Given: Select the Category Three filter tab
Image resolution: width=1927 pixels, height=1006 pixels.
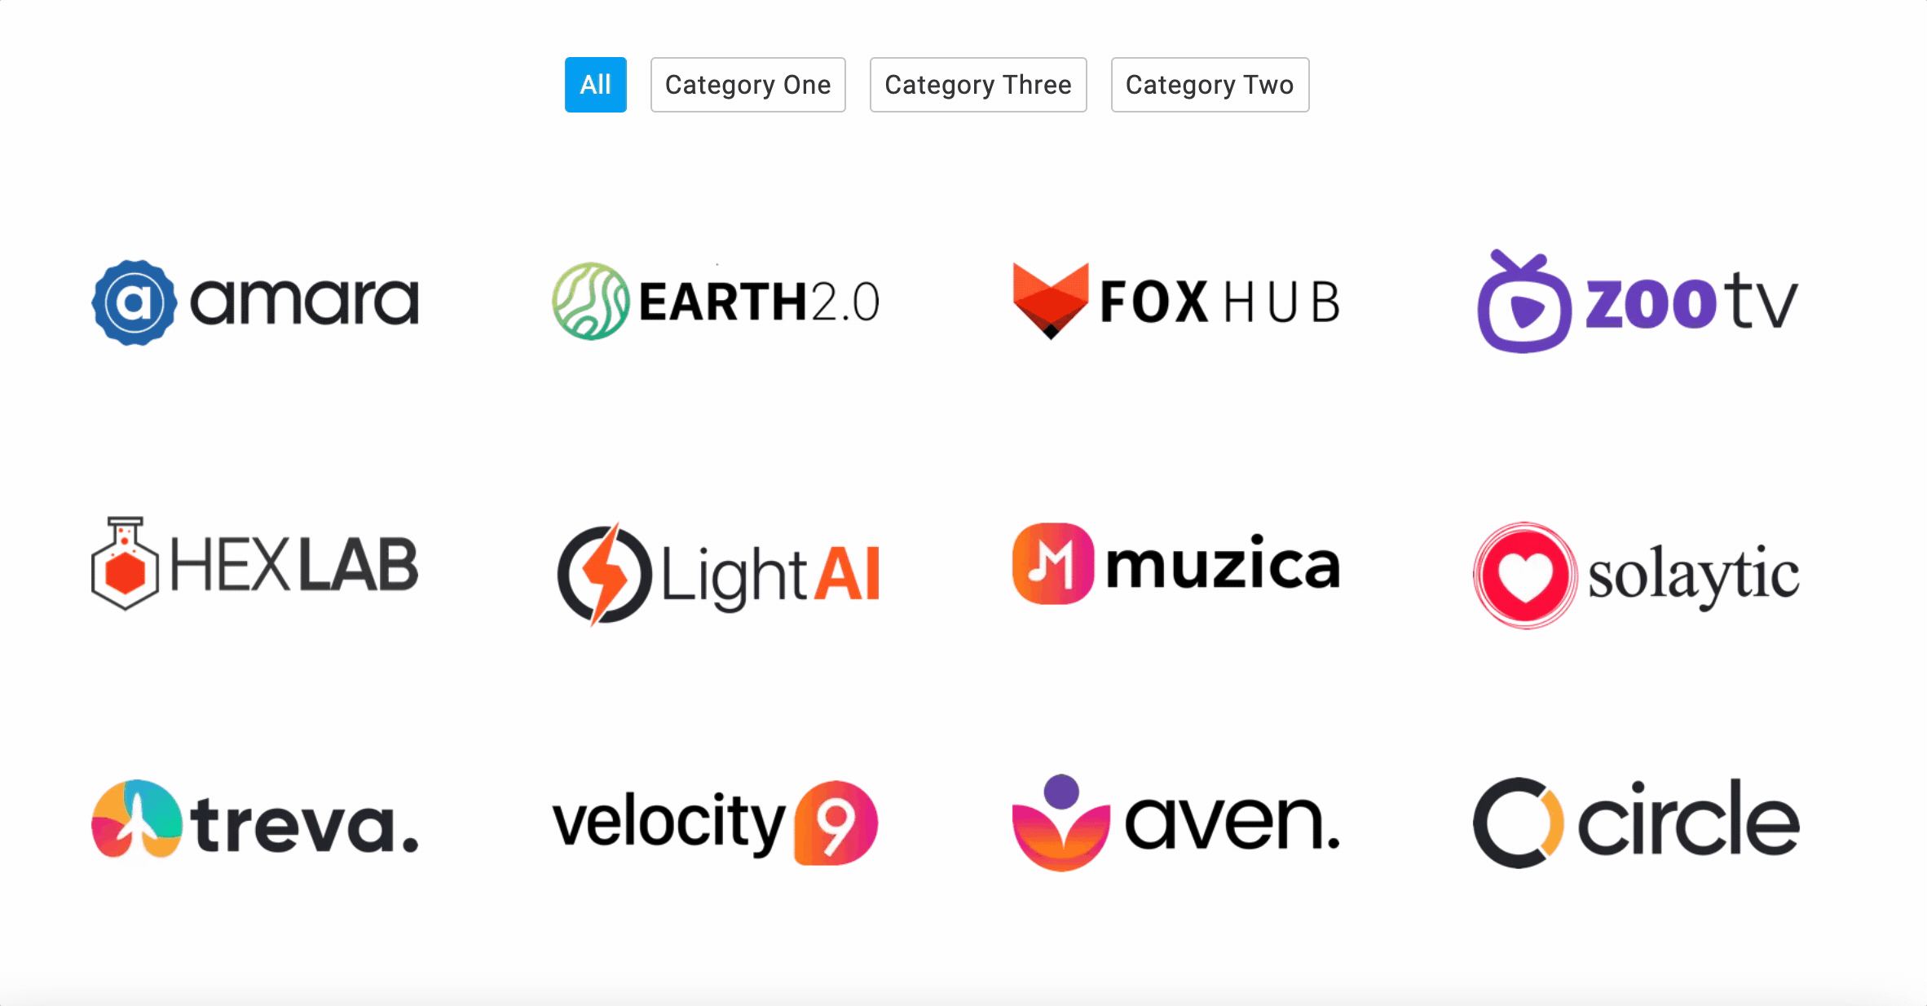Looking at the screenshot, I should pos(977,84).
